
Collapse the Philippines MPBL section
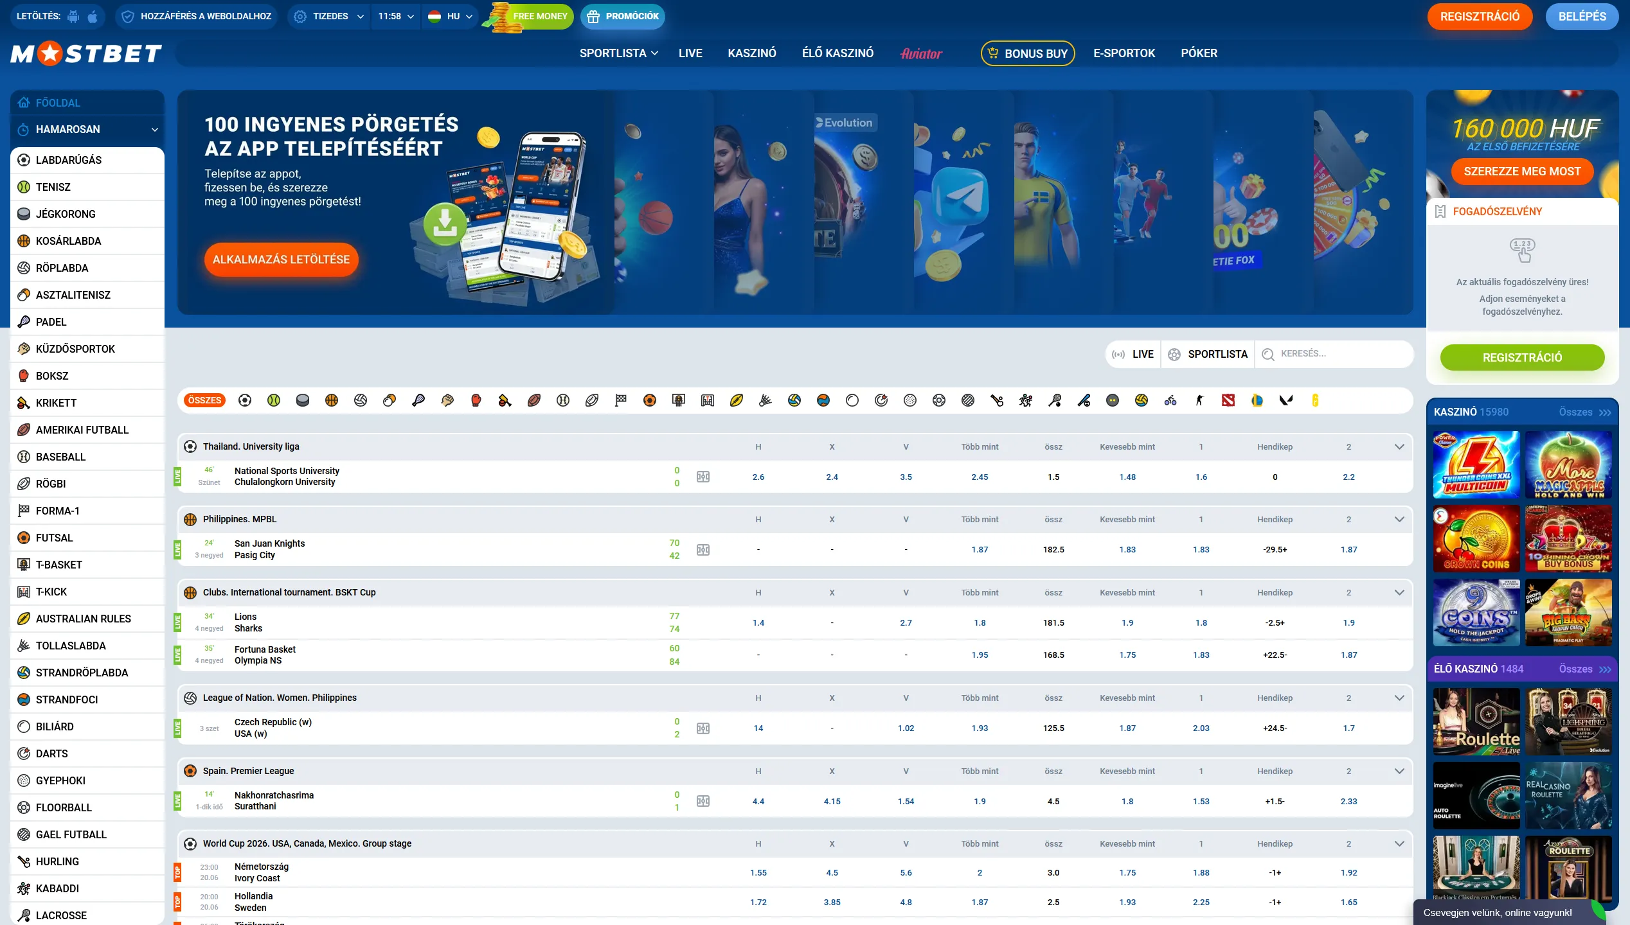point(1399,519)
